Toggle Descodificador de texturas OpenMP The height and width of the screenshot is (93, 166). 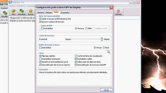76,65
